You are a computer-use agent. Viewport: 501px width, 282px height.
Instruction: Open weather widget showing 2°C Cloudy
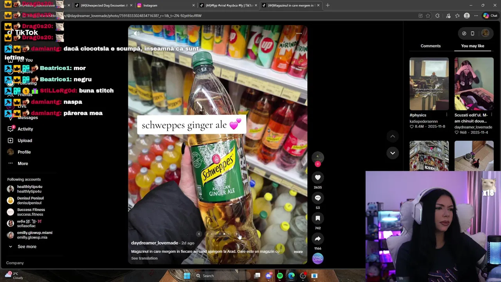coord(14,276)
